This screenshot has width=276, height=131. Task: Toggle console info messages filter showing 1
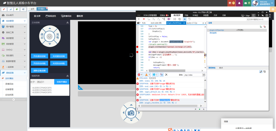(155, 75)
